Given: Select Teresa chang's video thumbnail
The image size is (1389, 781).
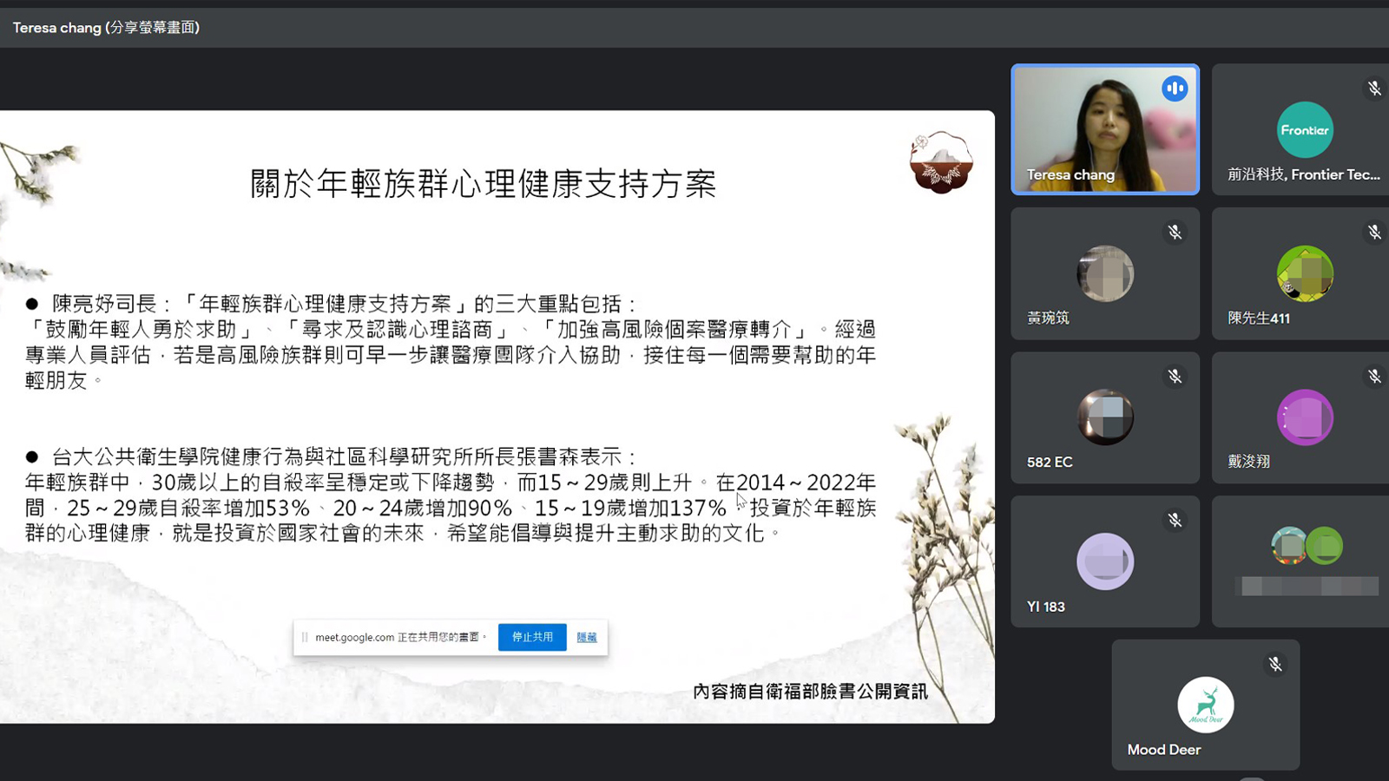Looking at the screenshot, I should point(1104,128).
